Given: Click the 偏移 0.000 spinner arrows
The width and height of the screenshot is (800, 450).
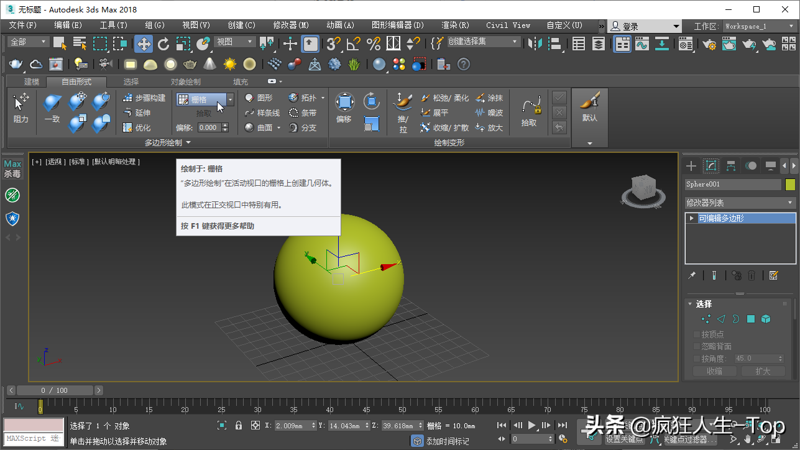Looking at the screenshot, I should click(225, 127).
